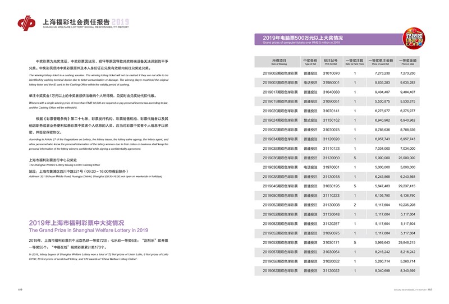Click the total prize value 29,848,215

[x=406, y=243]
